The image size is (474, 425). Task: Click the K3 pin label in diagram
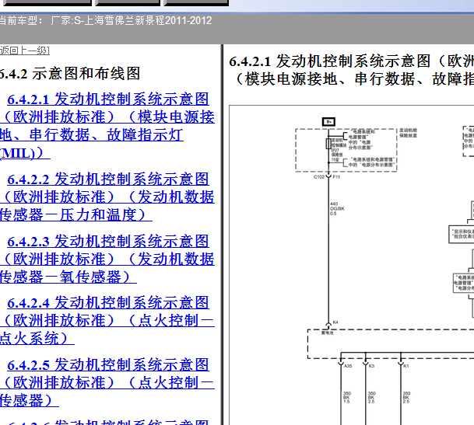(x=371, y=366)
